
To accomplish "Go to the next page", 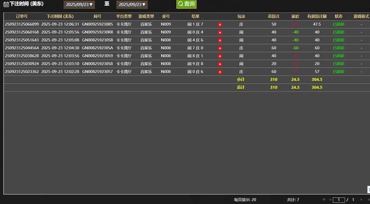I will pos(361,200).
